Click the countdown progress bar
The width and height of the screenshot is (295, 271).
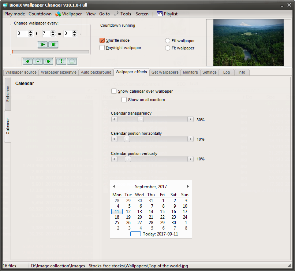50,52
